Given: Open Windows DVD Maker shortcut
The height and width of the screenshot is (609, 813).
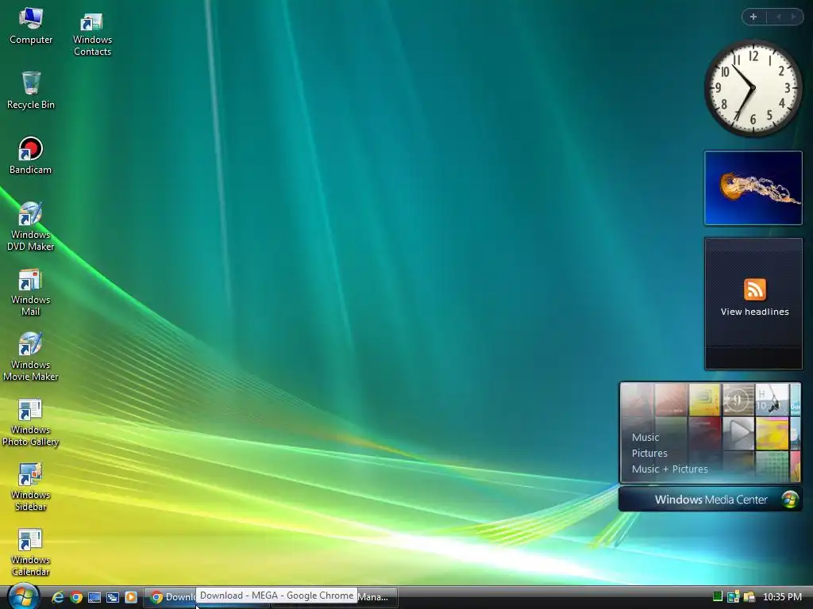Looking at the screenshot, I should pyautogui.click(x=31, y=226).
